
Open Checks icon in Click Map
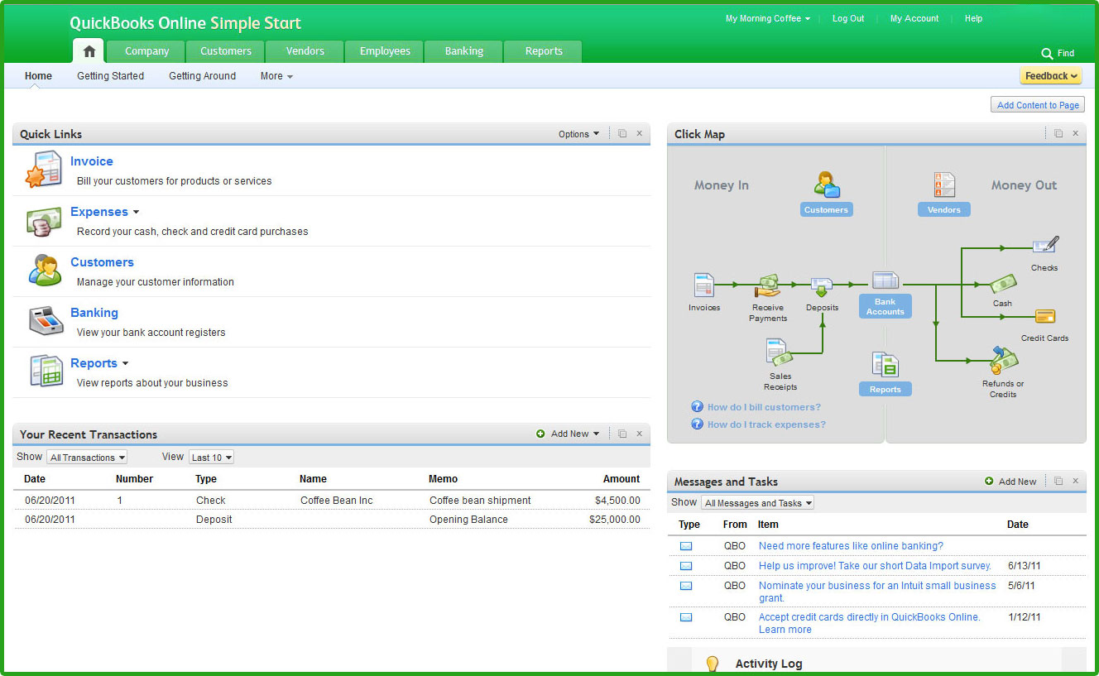[x=1045, y=246]
